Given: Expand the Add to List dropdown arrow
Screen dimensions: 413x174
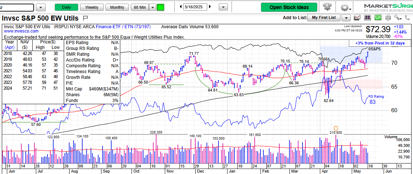Looking at the screenshot, I should (x=346, y=18).
